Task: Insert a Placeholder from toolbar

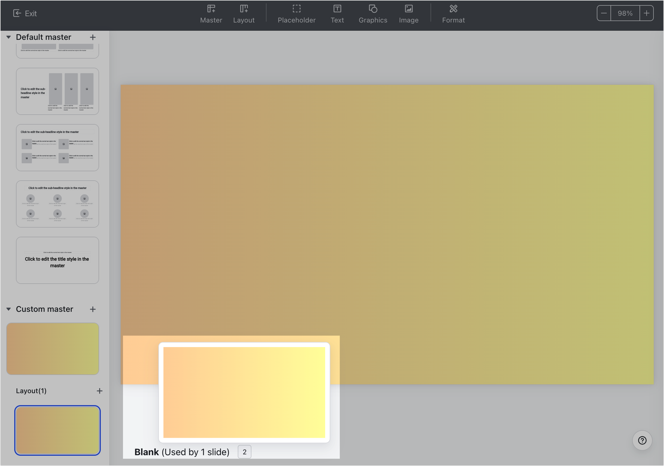Action: coord(296,13)
